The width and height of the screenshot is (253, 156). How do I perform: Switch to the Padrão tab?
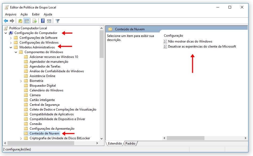click(x=130, y=144)
